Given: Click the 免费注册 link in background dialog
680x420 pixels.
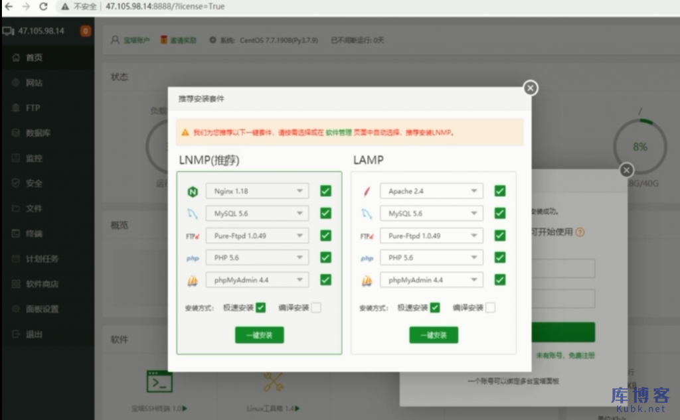Looking at the screenshot, I should pyautogui.click(x=582, y=356).
